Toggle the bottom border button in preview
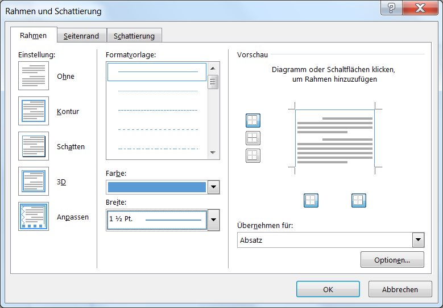 pyautogui.click(x=253, y=155)
